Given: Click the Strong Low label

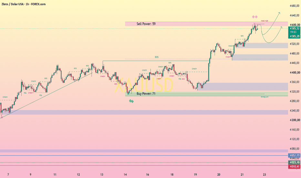Looking at the screenshot, I should (x=265, y=97).
